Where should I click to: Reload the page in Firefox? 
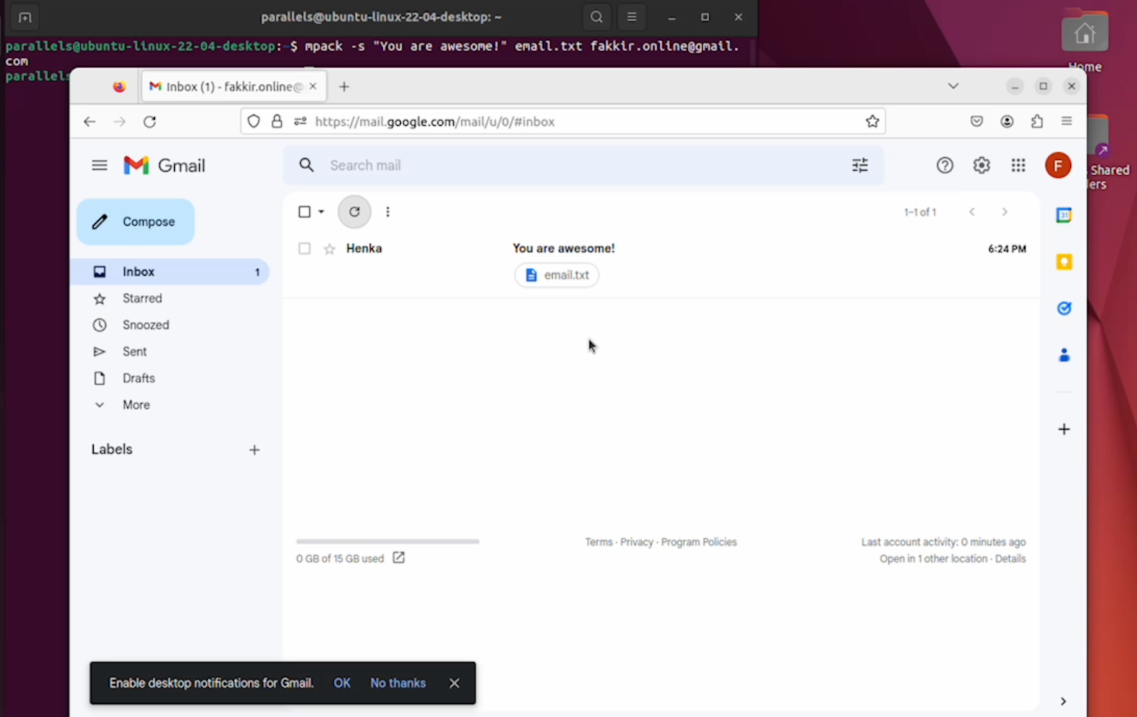click(149, 122)
